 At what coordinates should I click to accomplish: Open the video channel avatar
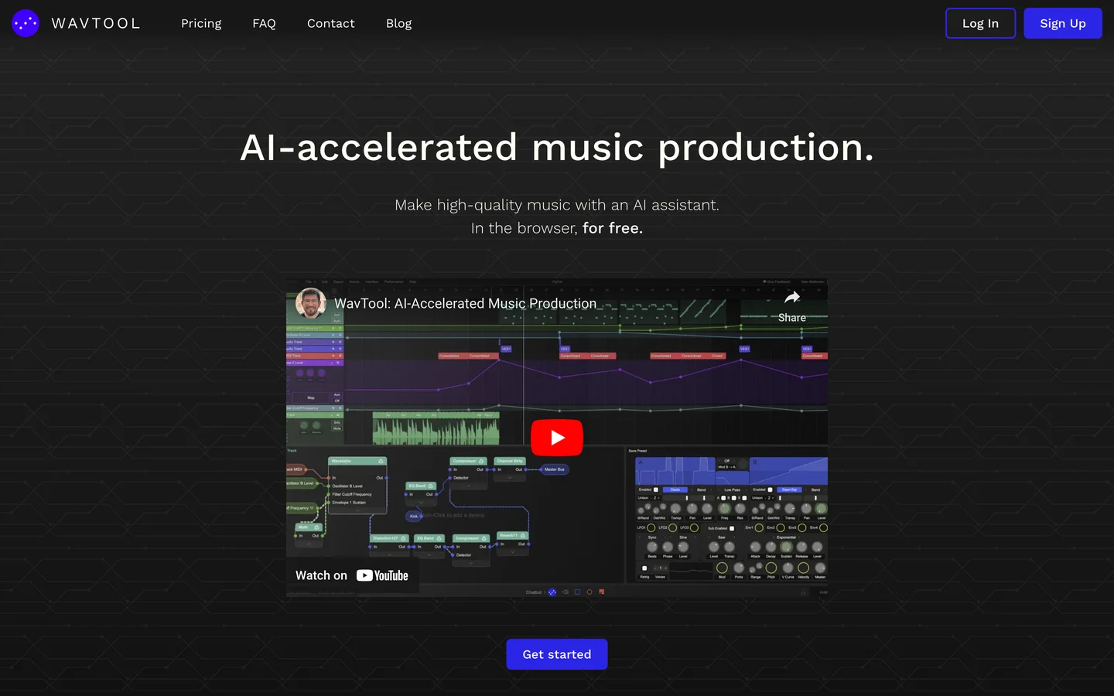[x=311, y=304]
